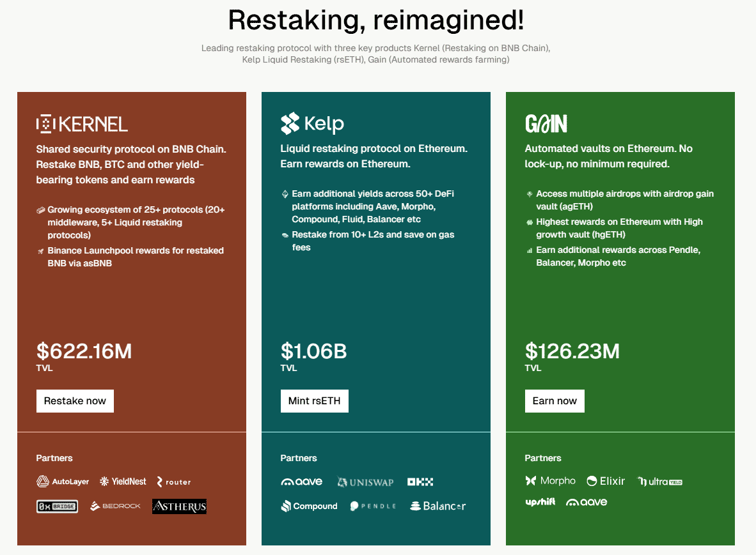756x555 pixels.
Task: Click the Uniswap partner logo
Action: click(x=365, y=482)
